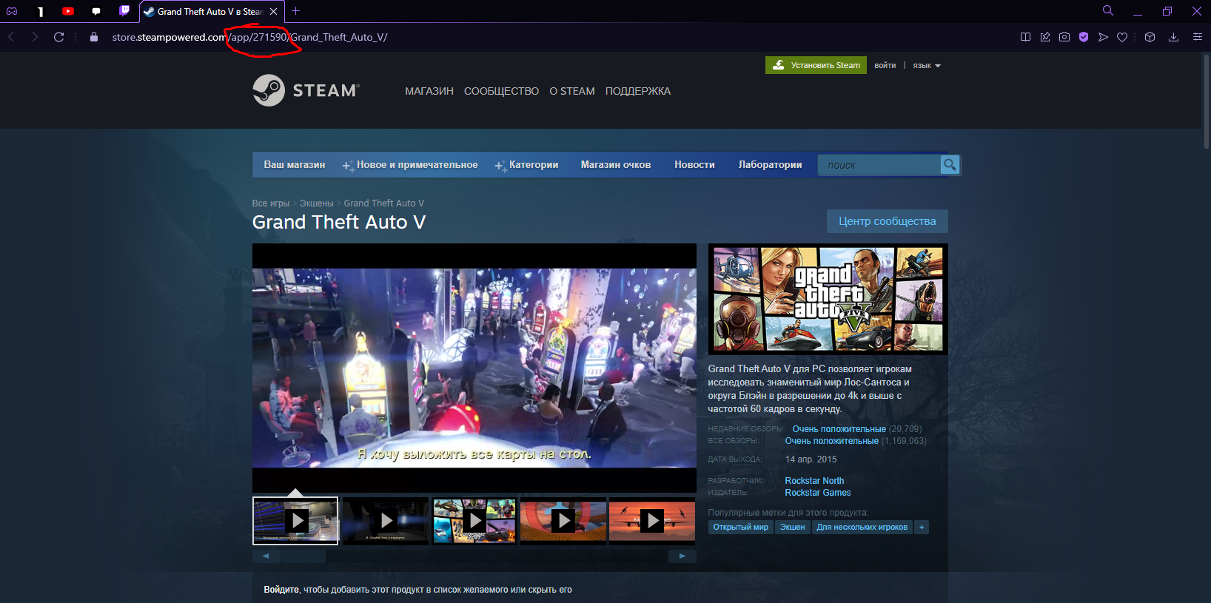
Task: Open the tab search magnifier icon
Action: [1108, 10]
